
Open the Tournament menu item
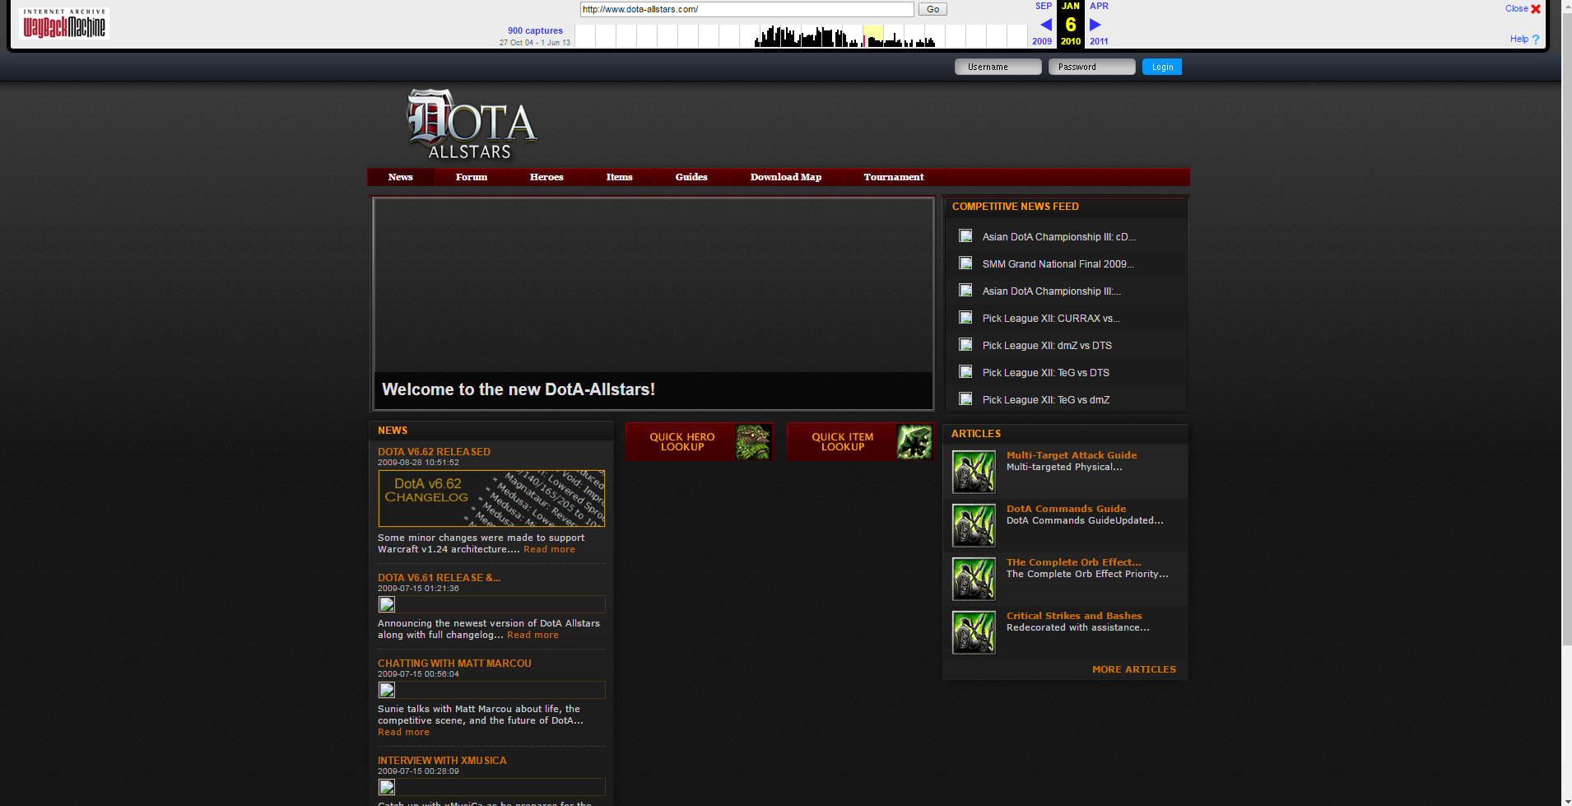(894, 177)
